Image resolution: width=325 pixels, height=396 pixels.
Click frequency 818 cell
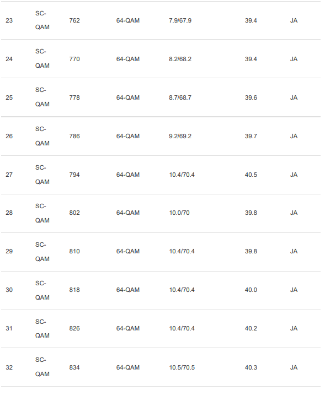74,290
